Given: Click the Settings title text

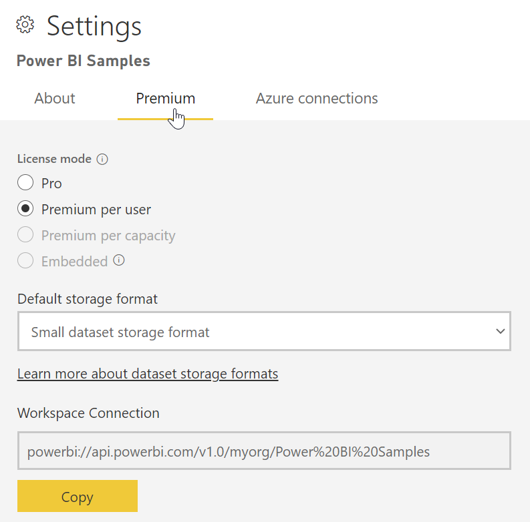Looking at the screenshot, I should click(94, 26).
